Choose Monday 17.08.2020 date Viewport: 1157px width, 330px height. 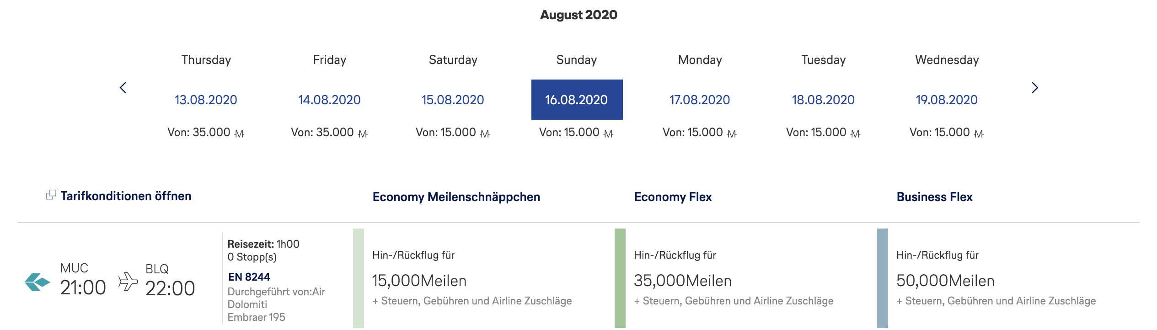tap(700, 100)
